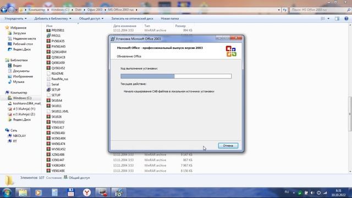Select Избранное in the navigation pane
352x198 pixels.
coord(18,28)
